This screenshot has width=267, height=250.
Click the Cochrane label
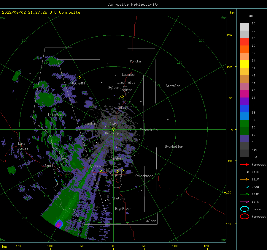coord(97,166)
